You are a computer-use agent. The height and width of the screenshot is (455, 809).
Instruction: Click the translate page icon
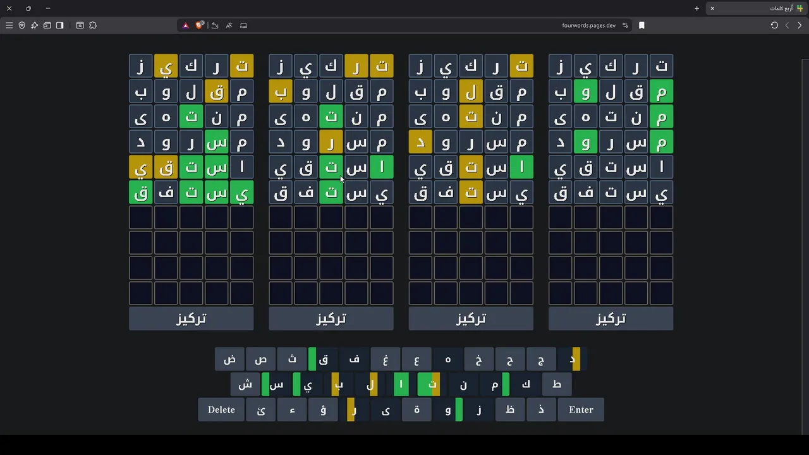pyautogui.click(x=229, y=25)
